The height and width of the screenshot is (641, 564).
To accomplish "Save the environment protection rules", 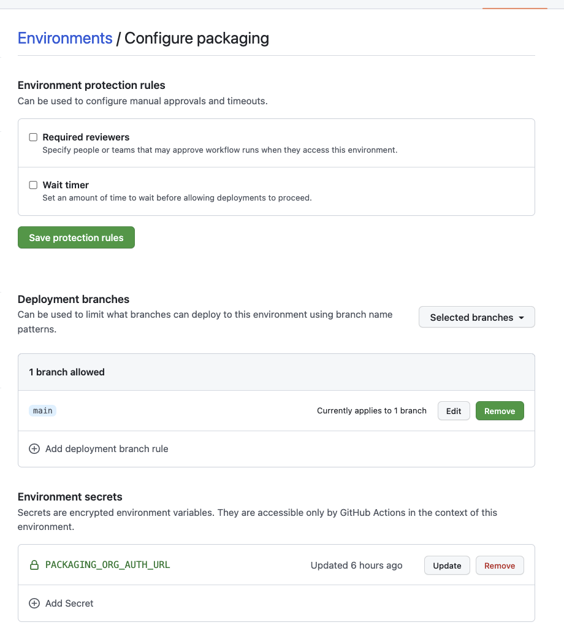I will point(76,237).
